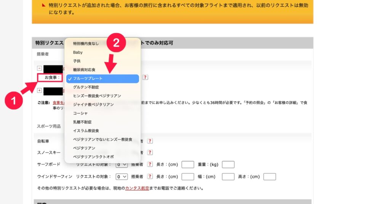Screen dimensions: 390x204
Task: Click the ウインドサーフィン 高さ (cm) input field
Action: tap(269, 177)
